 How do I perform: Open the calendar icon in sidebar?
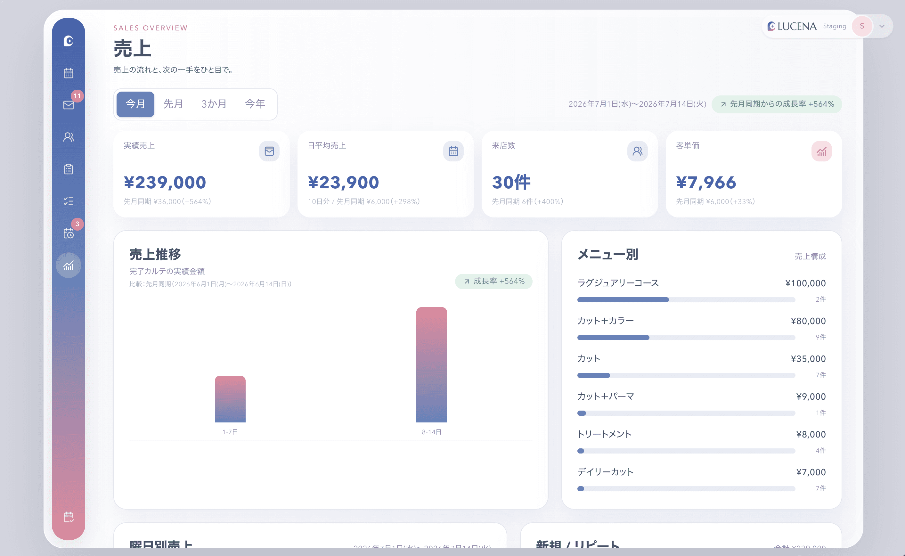point(68,73)
